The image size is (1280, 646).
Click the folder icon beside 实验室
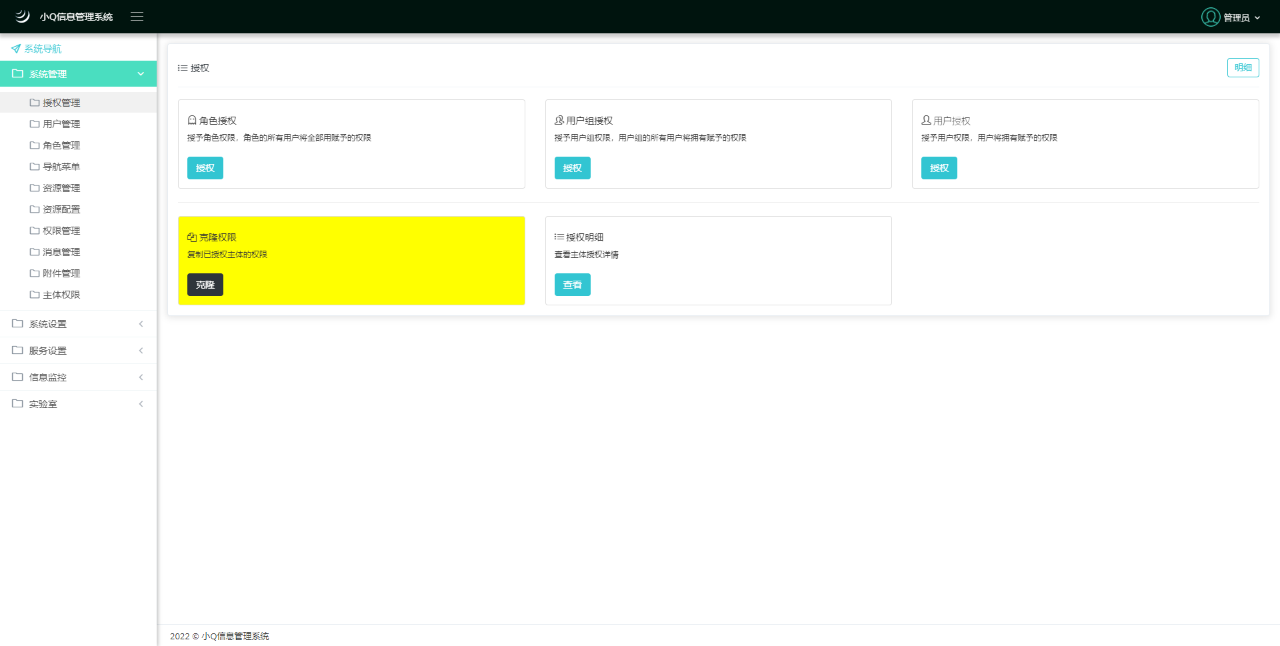point(17,403)
